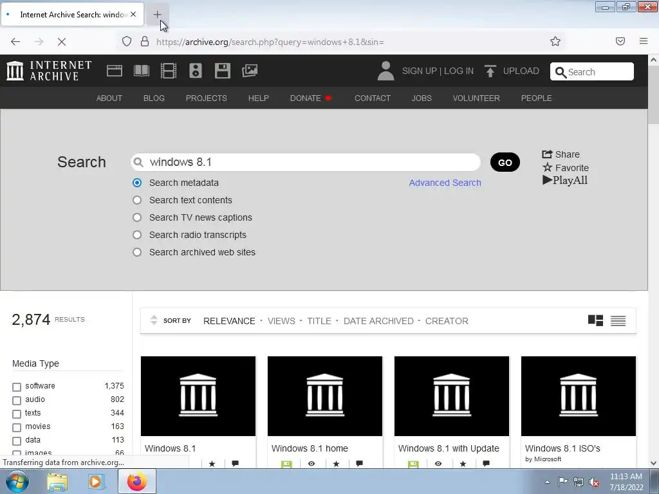Check the texts media type filter

[x=17, y=414]
